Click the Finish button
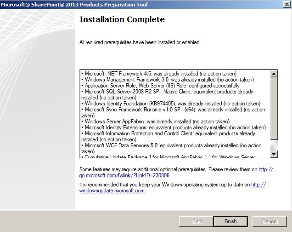Viewport: 292px width, 232px height. pos(230,221)
